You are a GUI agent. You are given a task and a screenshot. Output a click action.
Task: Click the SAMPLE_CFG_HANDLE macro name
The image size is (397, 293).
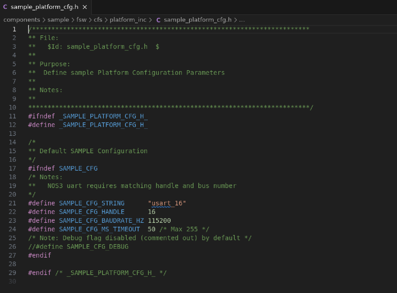coord(92,212)
